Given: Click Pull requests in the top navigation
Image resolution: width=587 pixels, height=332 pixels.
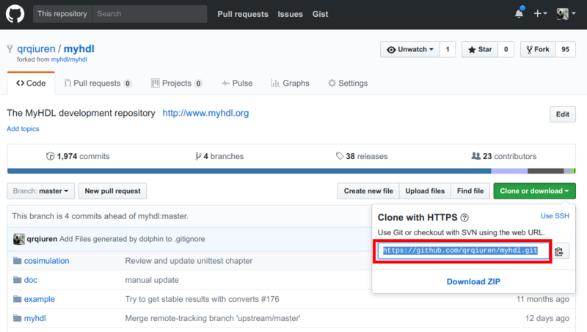Looking at the screenshot, I should pos(243,14).
